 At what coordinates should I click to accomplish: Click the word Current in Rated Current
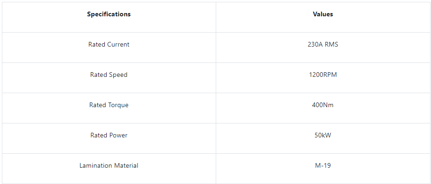pos(118,45)
